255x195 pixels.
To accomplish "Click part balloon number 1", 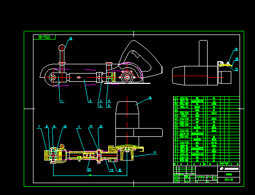I will pos(62,101).
